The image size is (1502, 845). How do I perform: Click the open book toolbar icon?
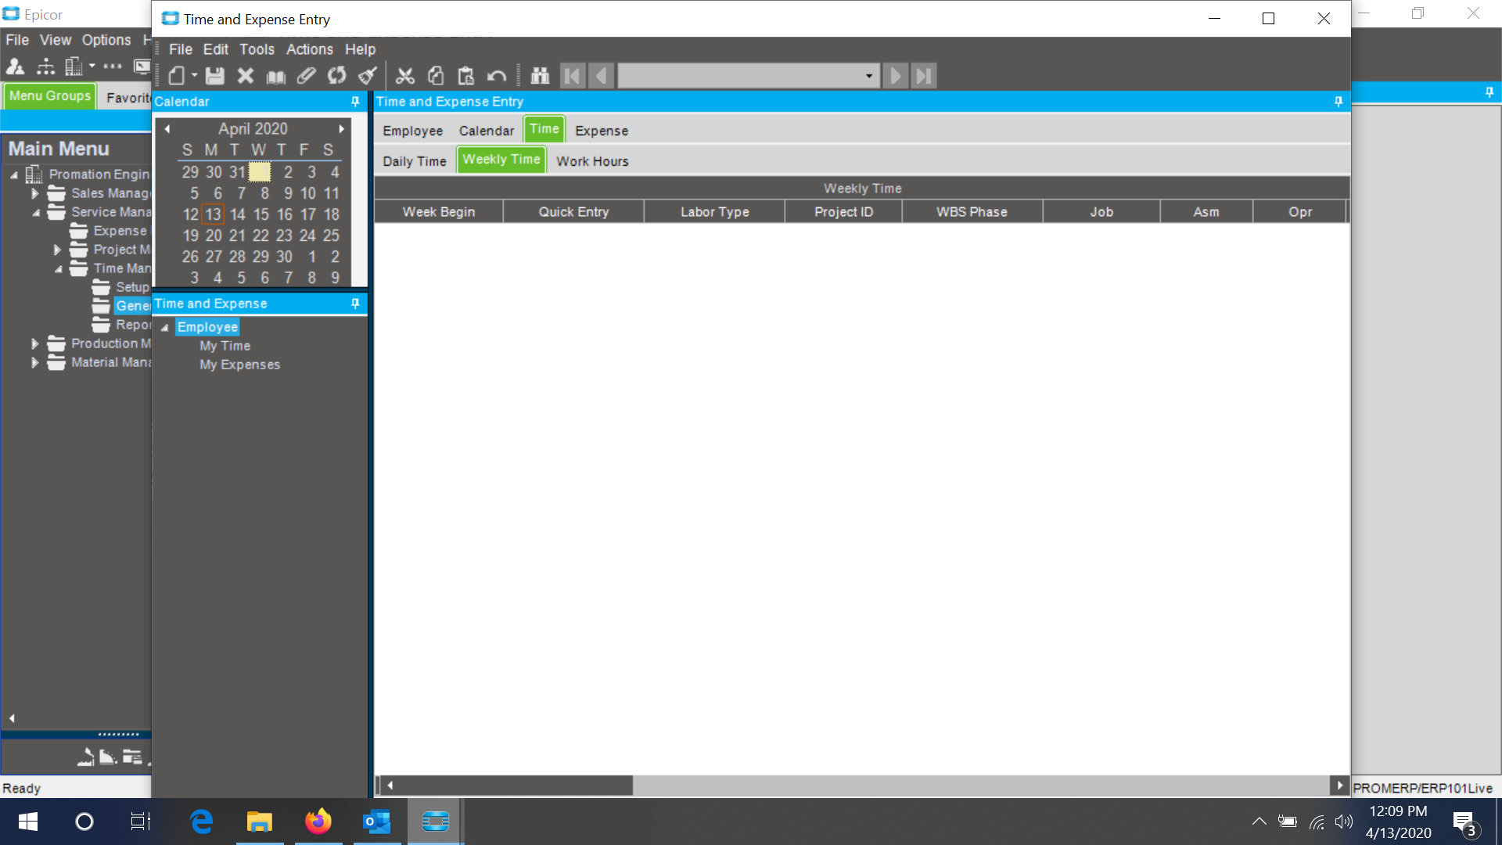[x=276, y=76]
